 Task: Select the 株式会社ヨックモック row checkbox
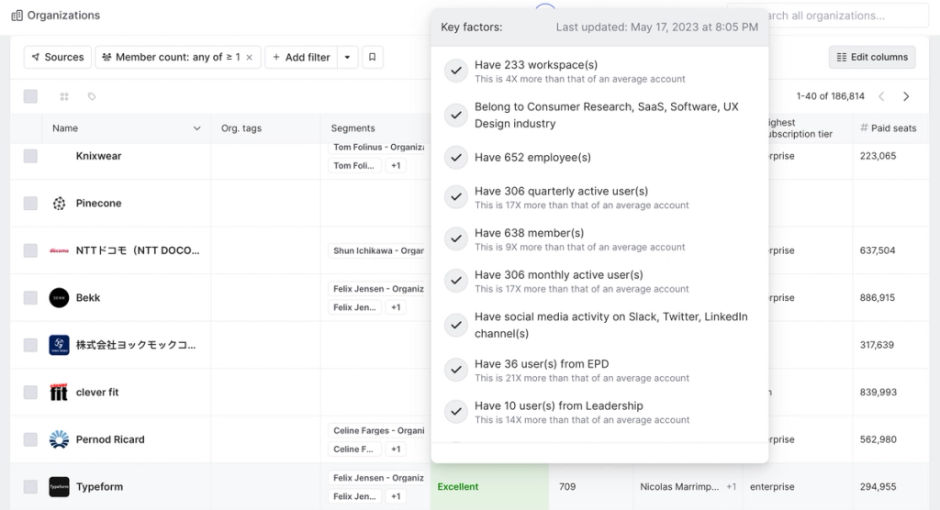coord(30,345)
